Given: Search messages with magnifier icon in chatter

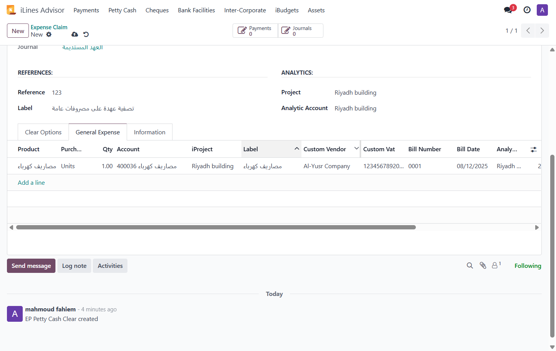Looking at the screenshot, I should click(x=470, y=266).
